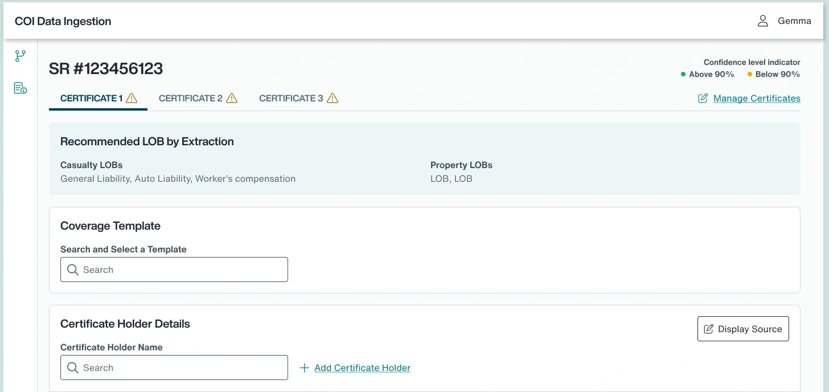Image resolution: width=829 pixels, height=392 pixels.
Task: Click the edit icon beside Manage Certificates
Action: tap(703, 99)
